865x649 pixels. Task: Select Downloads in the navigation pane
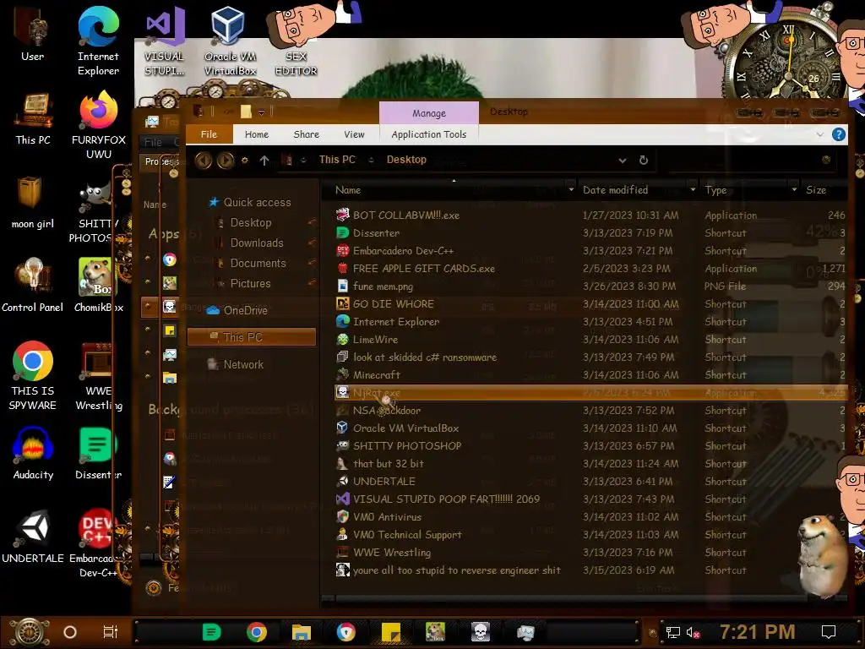click(257, 243)
